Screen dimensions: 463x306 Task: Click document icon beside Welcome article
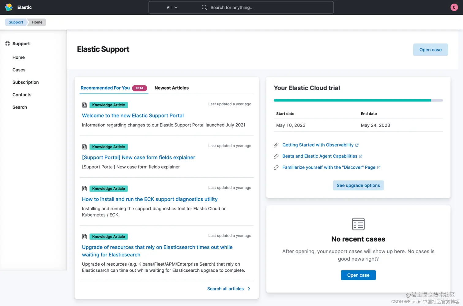click(x=85, y=105)
